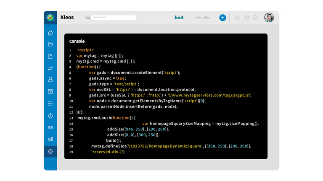Open the money billing sidebar icon

(x=50, y=127)
